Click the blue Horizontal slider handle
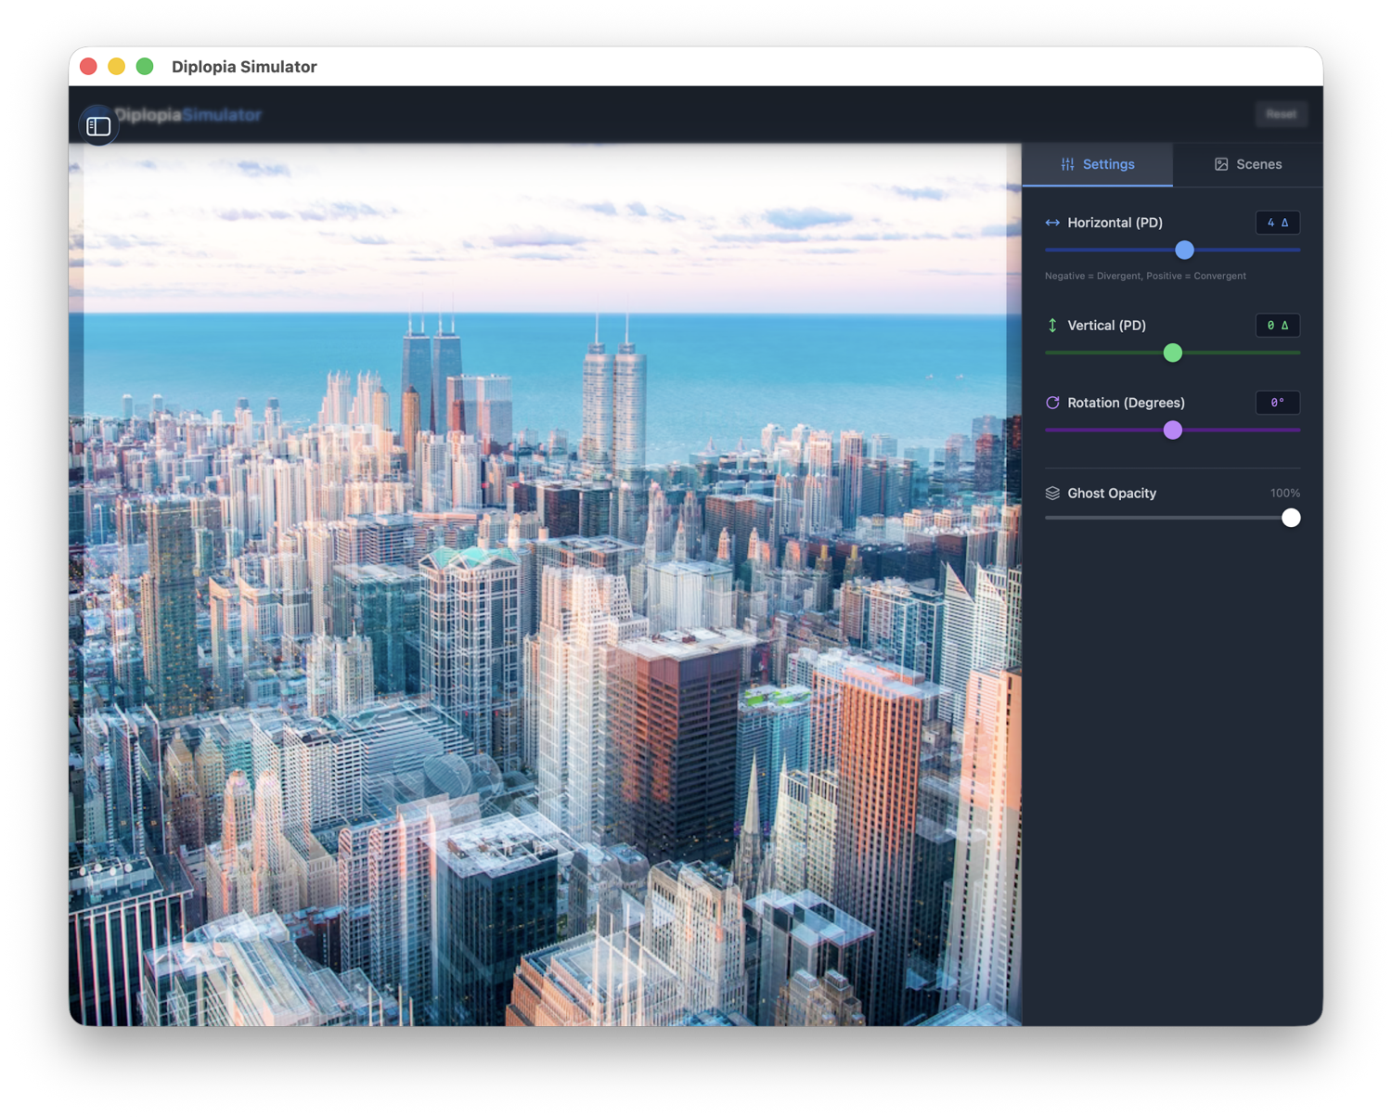The width and height of the screenshot is (1392, 1117). click(x=1184, y=250)
